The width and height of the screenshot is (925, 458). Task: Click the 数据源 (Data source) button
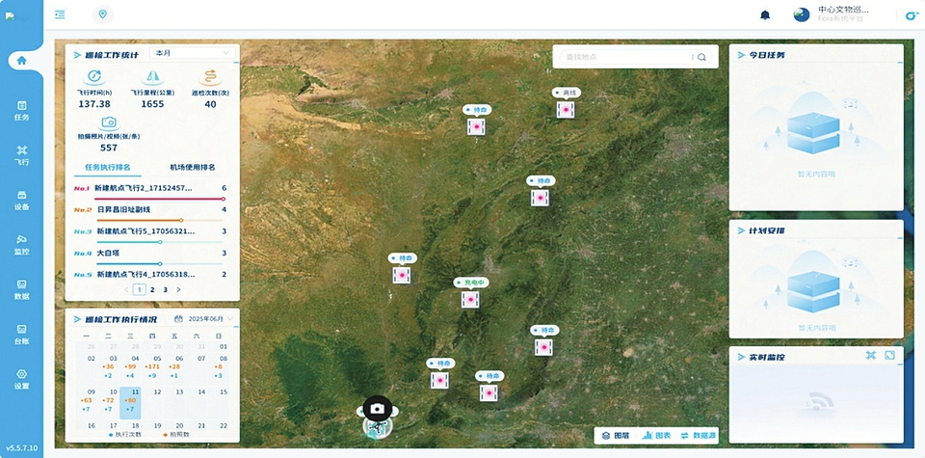[x=703, y=436]
